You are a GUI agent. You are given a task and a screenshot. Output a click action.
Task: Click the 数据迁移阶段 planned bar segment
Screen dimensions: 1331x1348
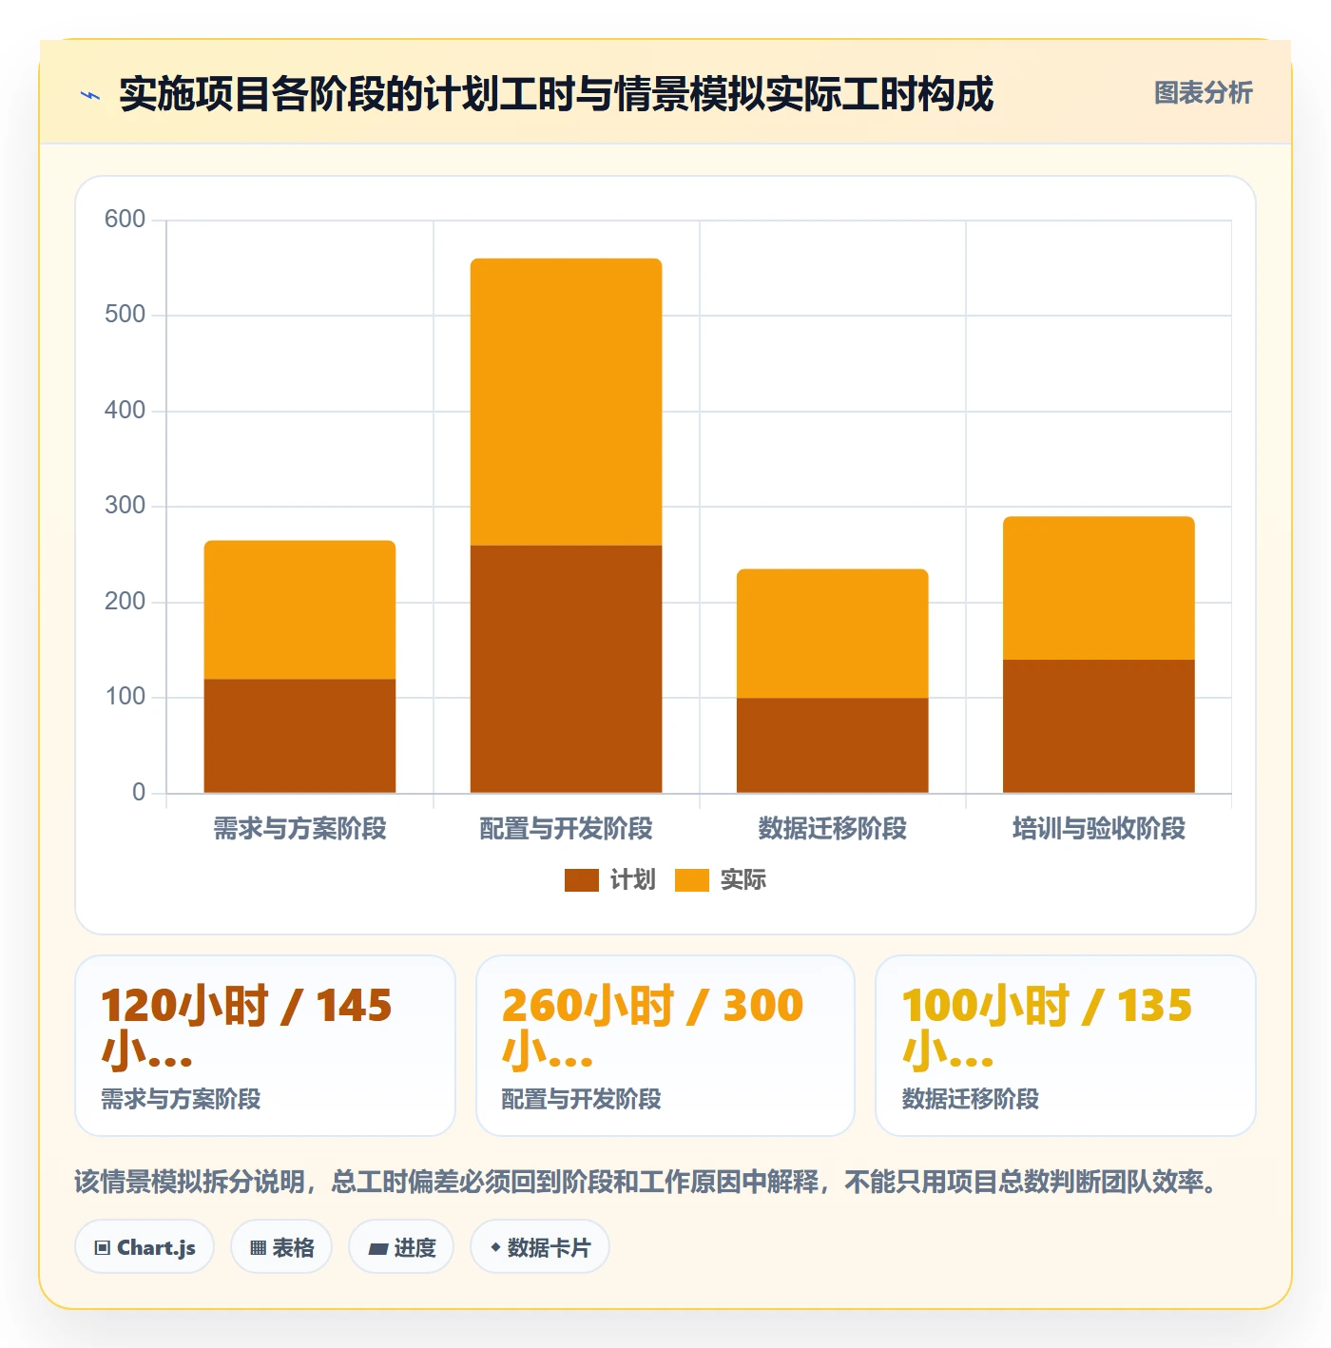pyautogui.click(x=832, y=745)
